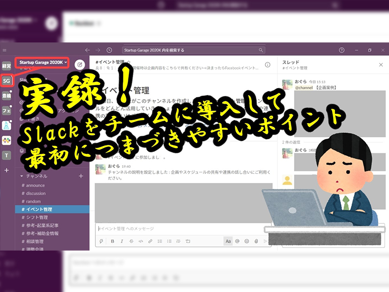Screen dimensions: 389x292
Task: Toggle bold formatting in the message toolbar
Action: [112, 240]
